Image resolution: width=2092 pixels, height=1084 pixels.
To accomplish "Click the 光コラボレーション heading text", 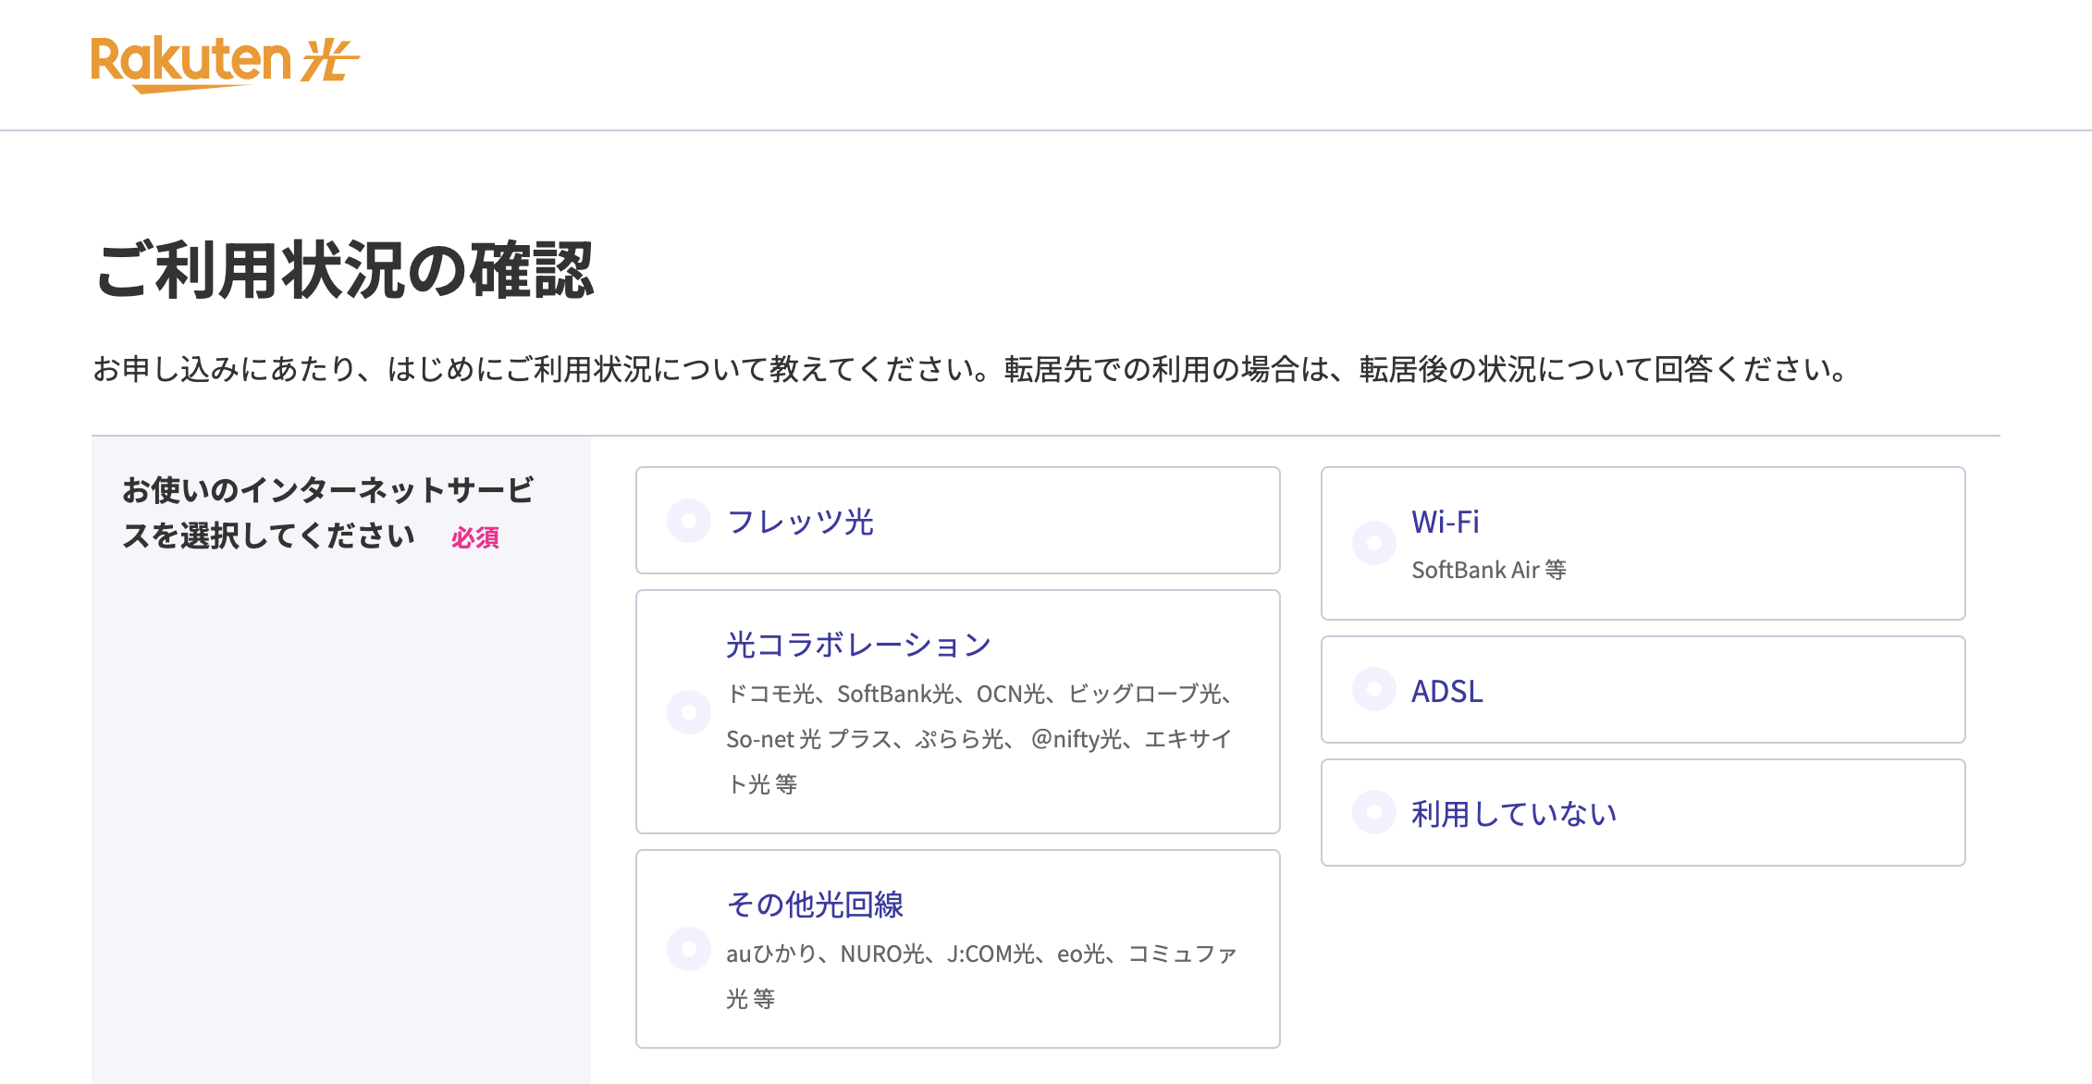I will point(858,645).
